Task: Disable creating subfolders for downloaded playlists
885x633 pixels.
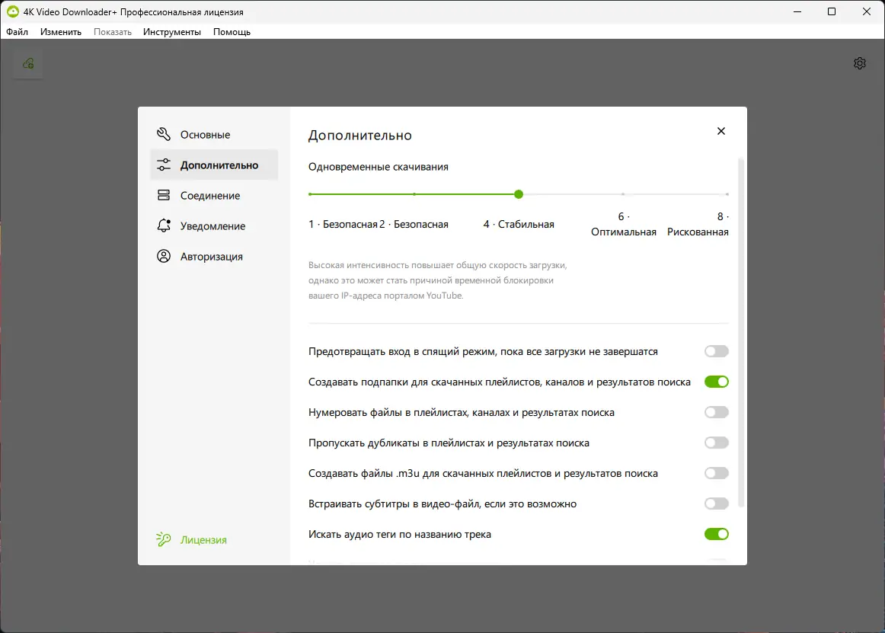Action: (716, 382)
